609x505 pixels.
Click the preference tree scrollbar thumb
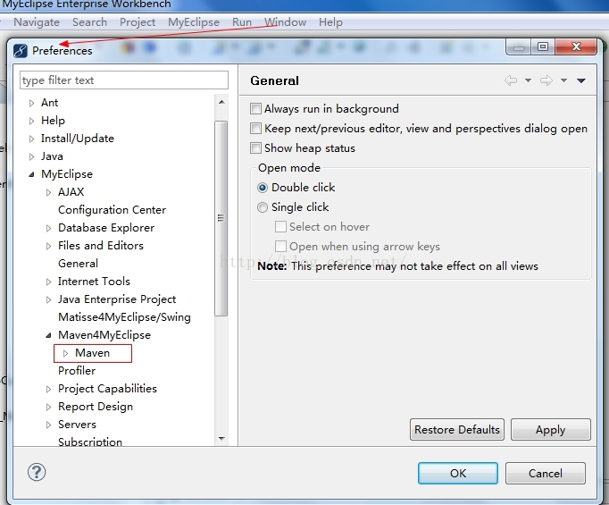[x=221, y=218]
